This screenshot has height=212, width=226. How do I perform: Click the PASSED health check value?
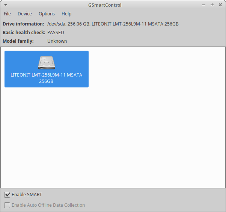(56, 33)
